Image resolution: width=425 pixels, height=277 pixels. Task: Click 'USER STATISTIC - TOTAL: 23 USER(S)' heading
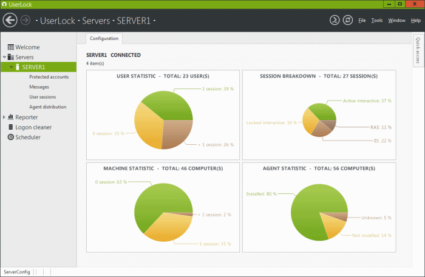[x=163, y=76]
